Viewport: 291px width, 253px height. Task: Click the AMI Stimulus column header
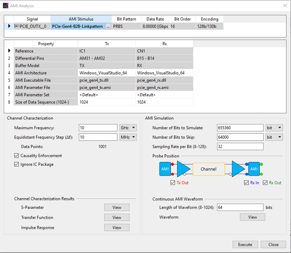coord(81,19)
